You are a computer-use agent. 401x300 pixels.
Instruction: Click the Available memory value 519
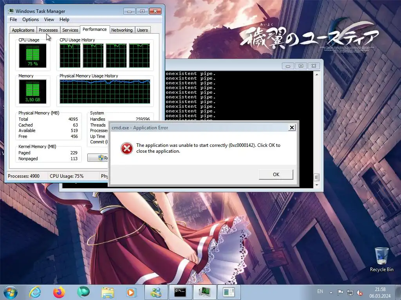click(74, 130)
